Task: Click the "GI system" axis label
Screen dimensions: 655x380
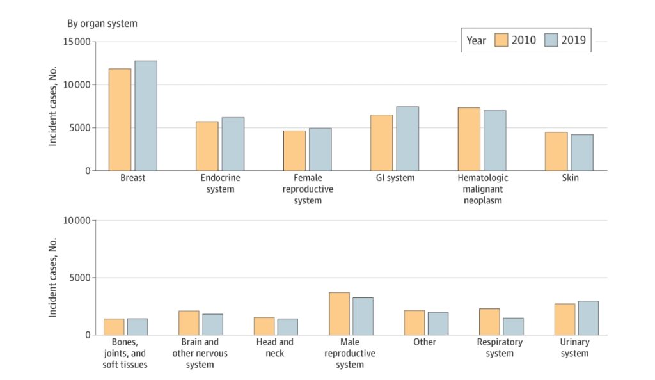Action: tap(395, 178)
